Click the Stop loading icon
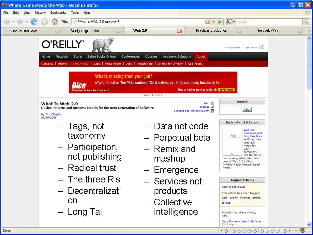The height and width of the screenshot is (235, 313). [44, 22]
